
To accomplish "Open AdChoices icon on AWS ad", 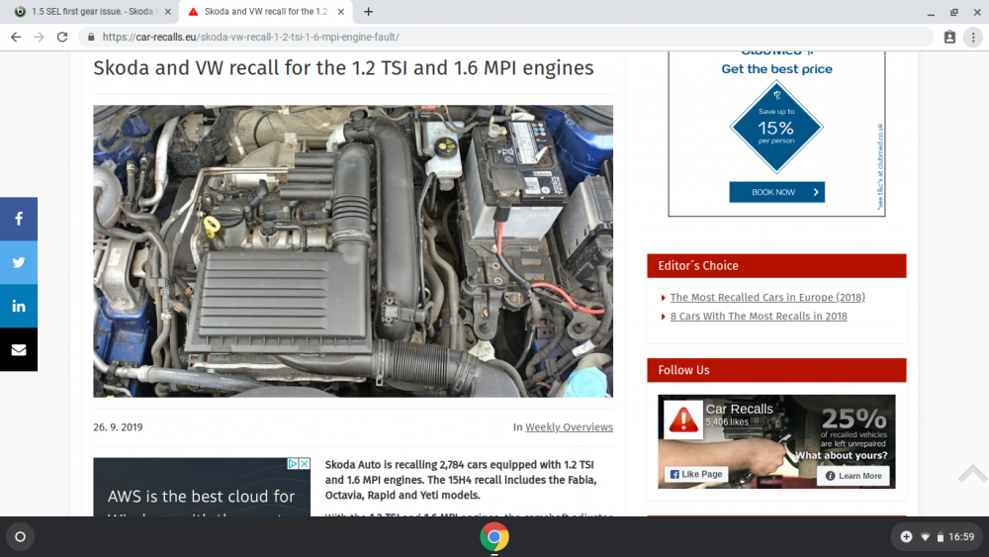I will (x=293, y=464).
